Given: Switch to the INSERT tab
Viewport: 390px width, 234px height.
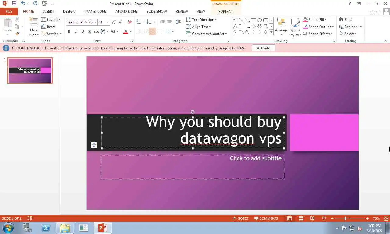Looking at the screenshot, I should (x=48, y=11).
